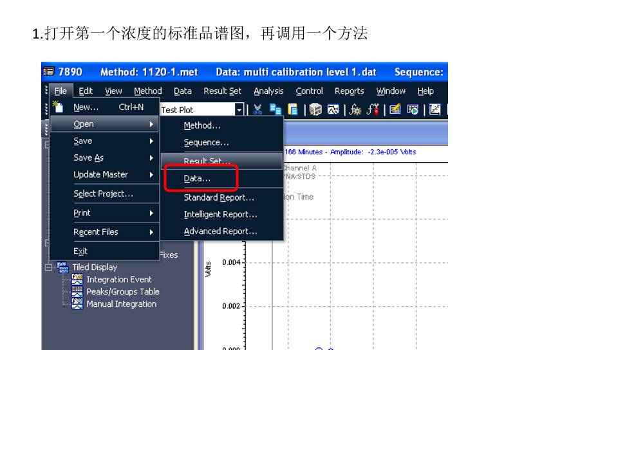Viewport: 618px width, 463px height.
Task: Expand the Save As submenu
Action: point(104,158)
